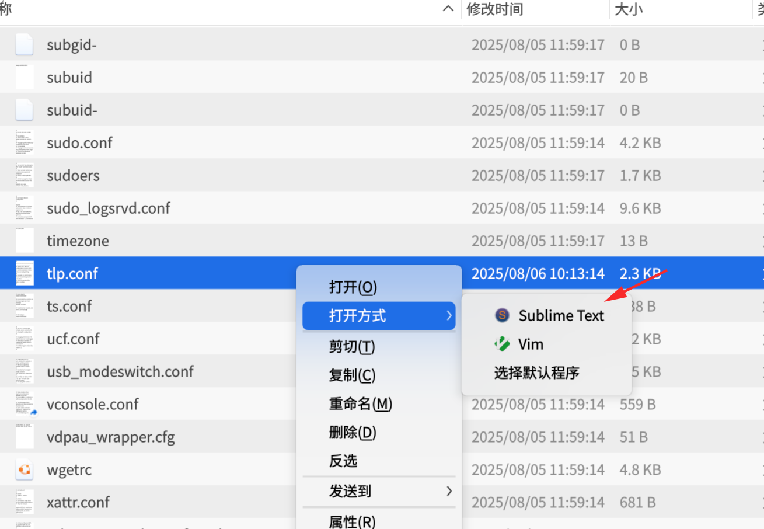Toggle the name column sort arrow
The width and height of the screenshot is (764, 529).
(x=448, y=9)
